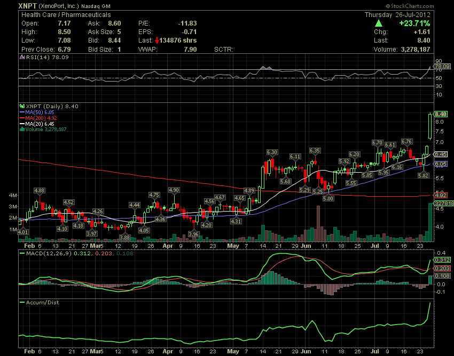Click the green line swatch beside MACD(12,26,9)
The height and width of the screenshot is (356, 454).
click(x=22, y=254)
